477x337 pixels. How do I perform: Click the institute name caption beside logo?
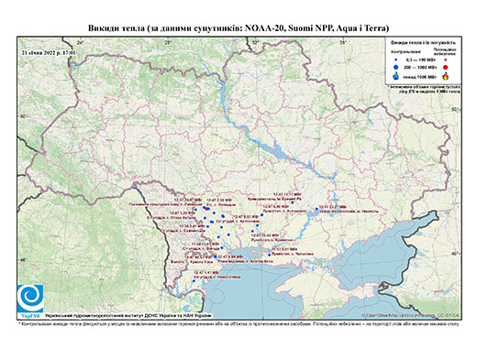pos(128,315)
